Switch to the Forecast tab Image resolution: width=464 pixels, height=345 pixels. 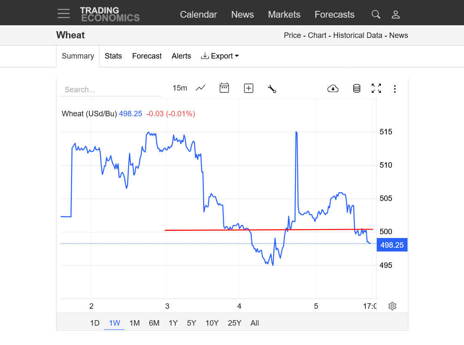(147, 56)
